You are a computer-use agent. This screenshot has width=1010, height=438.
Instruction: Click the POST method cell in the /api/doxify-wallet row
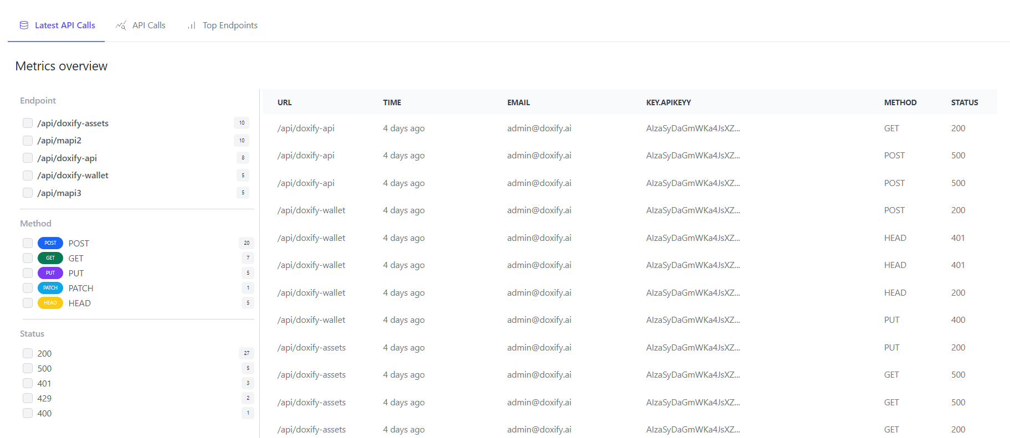tap(894, 210)
